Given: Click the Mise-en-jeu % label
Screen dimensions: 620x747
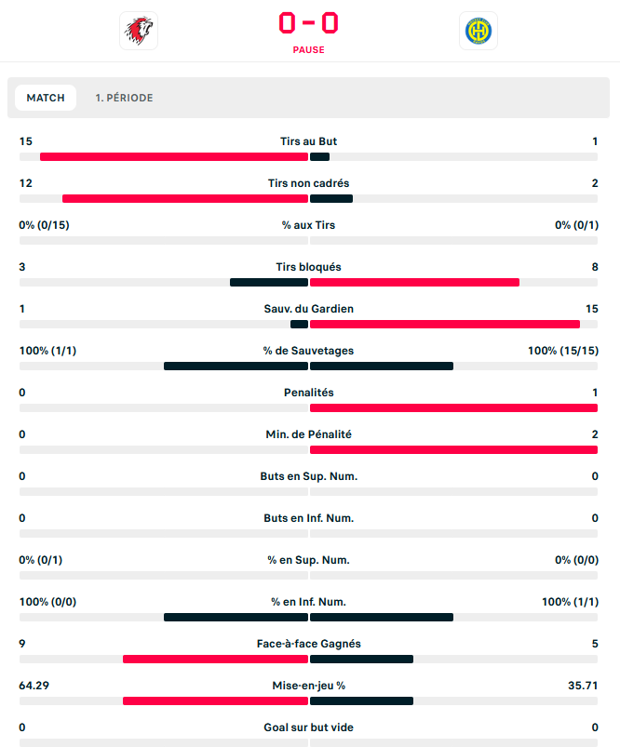Looking at the screenshot, I should point(308,686).
